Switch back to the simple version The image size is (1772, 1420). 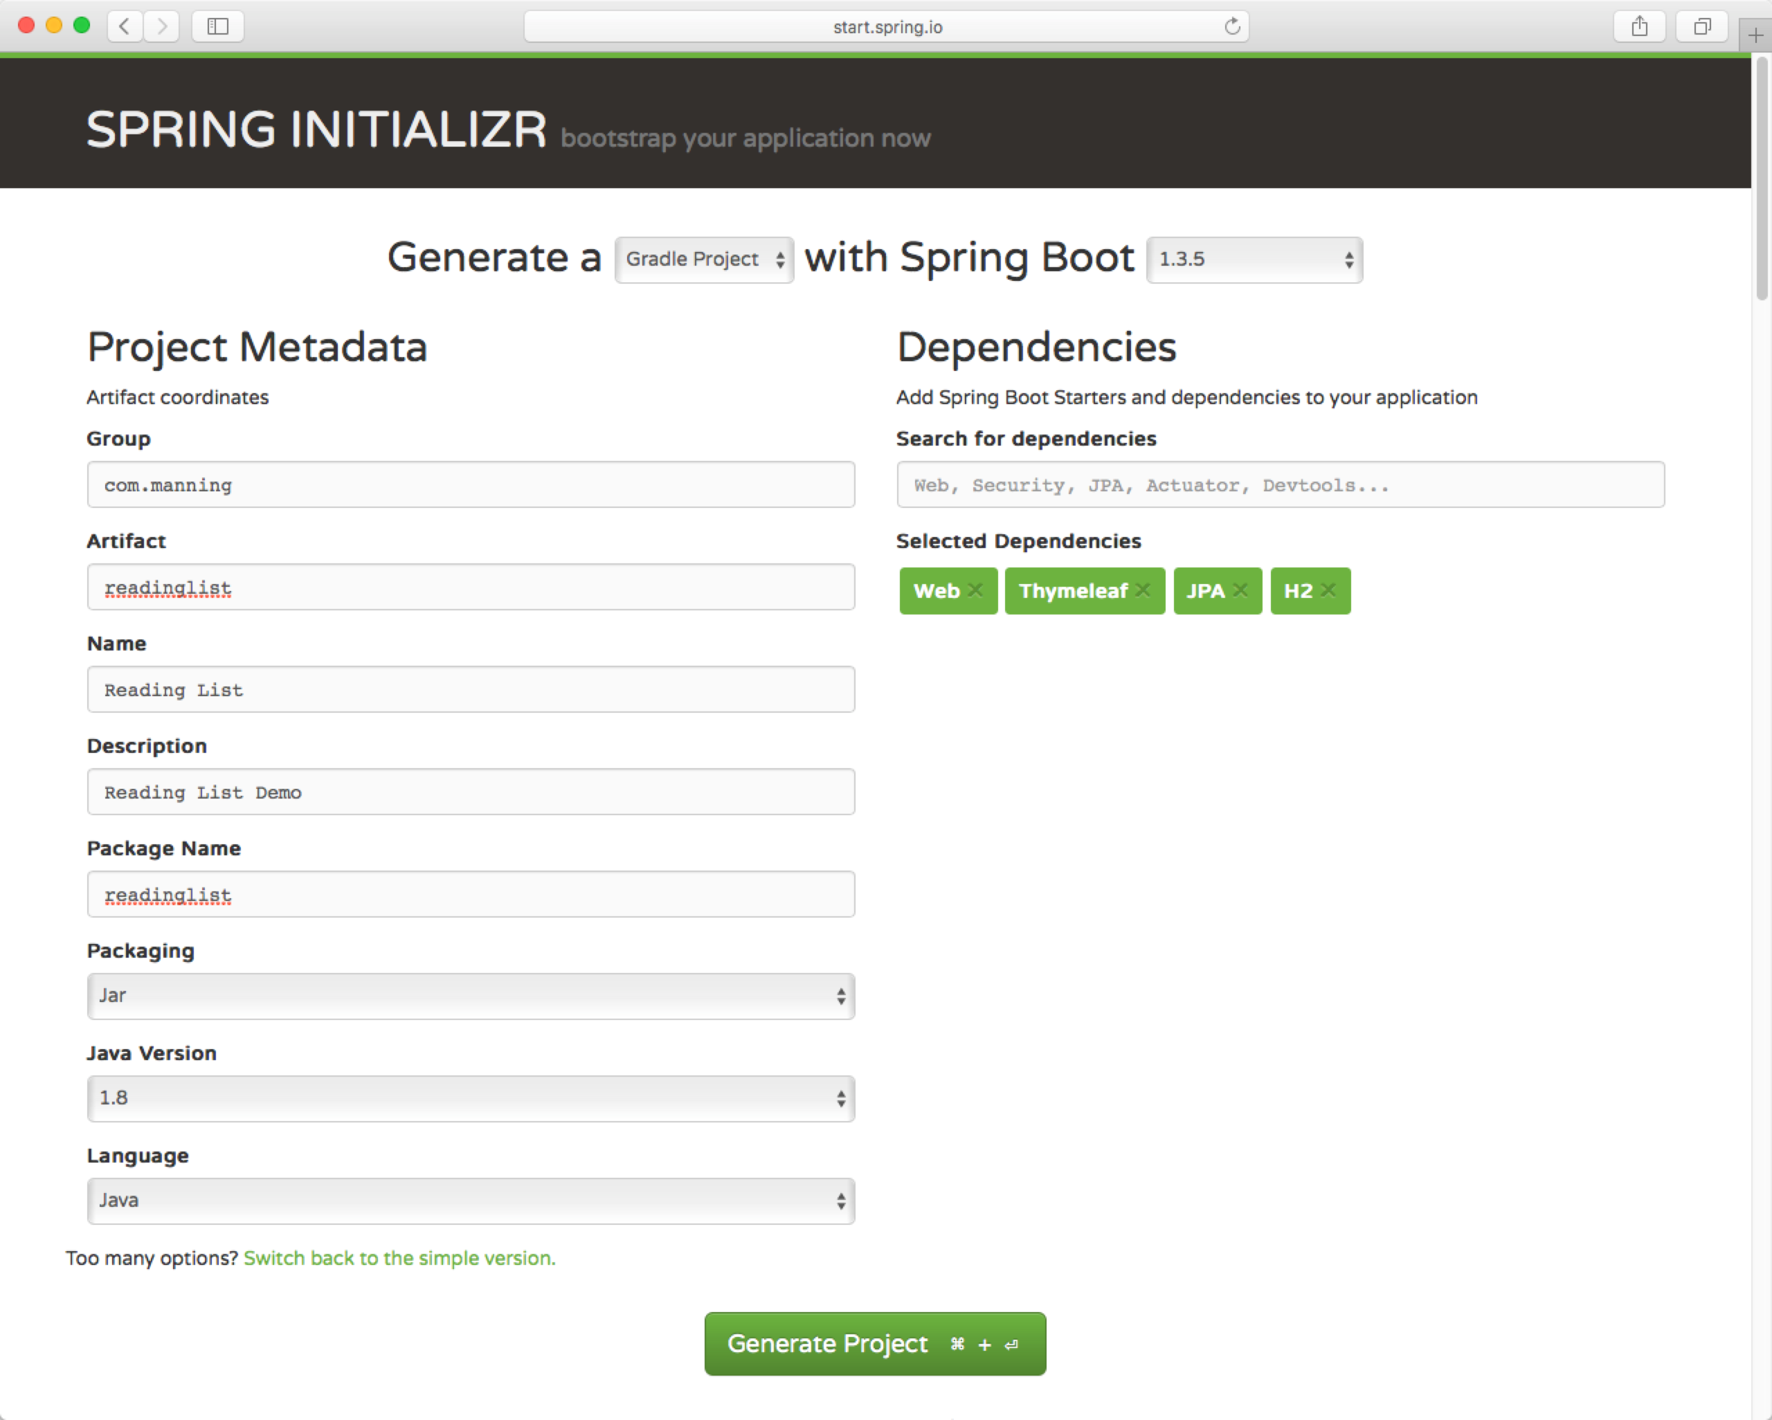[x=398, y=1257]
